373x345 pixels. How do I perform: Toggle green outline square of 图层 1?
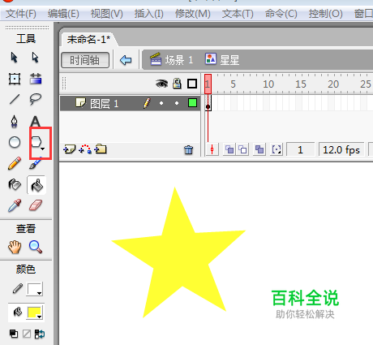192,103
